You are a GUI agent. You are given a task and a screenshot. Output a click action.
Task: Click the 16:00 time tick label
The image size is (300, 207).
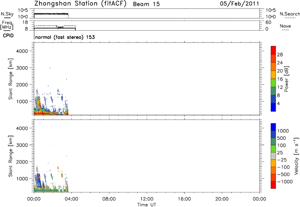click(184, 199)
